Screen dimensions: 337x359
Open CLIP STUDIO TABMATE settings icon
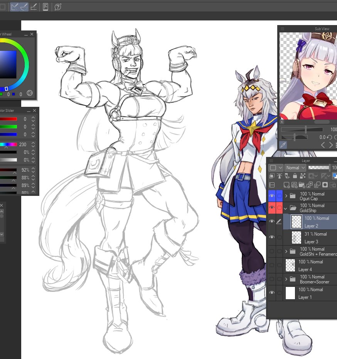pos(45,7)
